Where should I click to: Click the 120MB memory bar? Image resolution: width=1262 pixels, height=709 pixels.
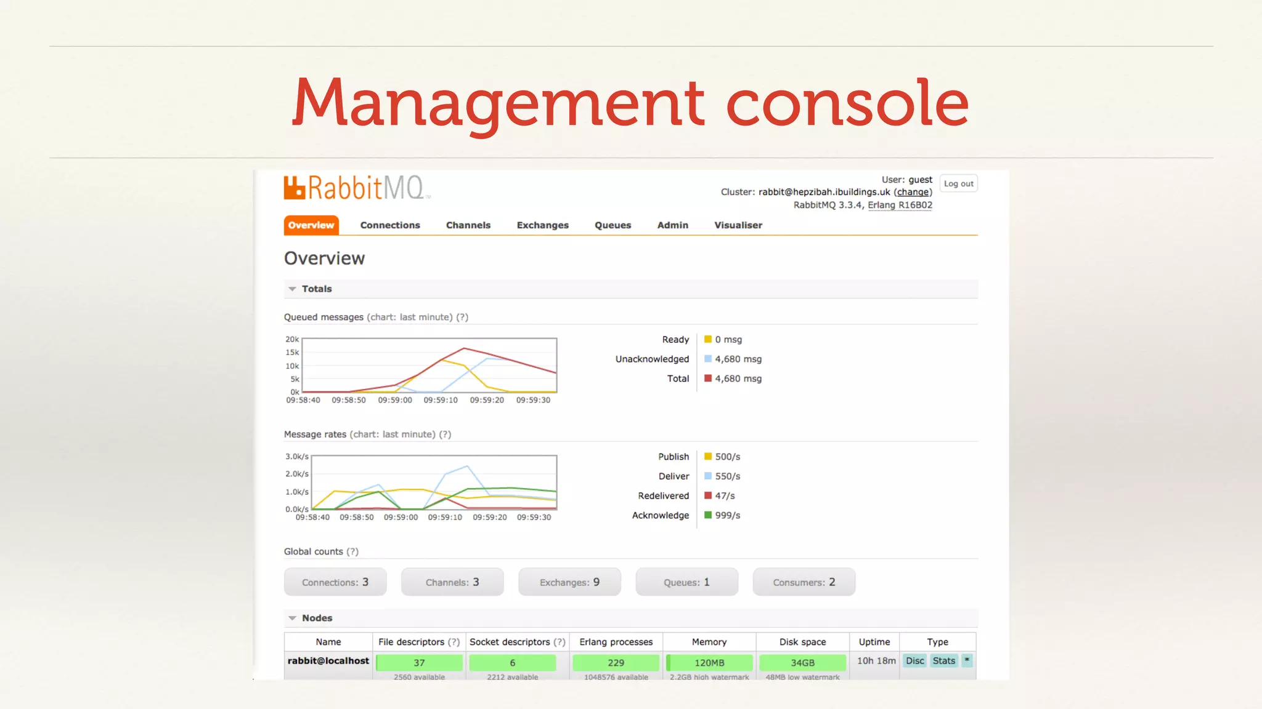point(709,663)
